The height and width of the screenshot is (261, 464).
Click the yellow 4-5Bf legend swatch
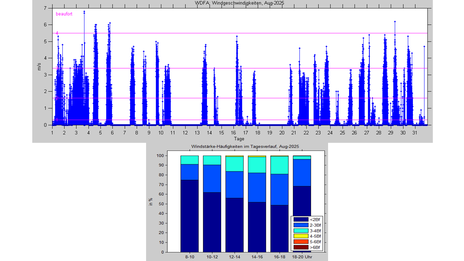pyautogui.click(x=300, y=236)
